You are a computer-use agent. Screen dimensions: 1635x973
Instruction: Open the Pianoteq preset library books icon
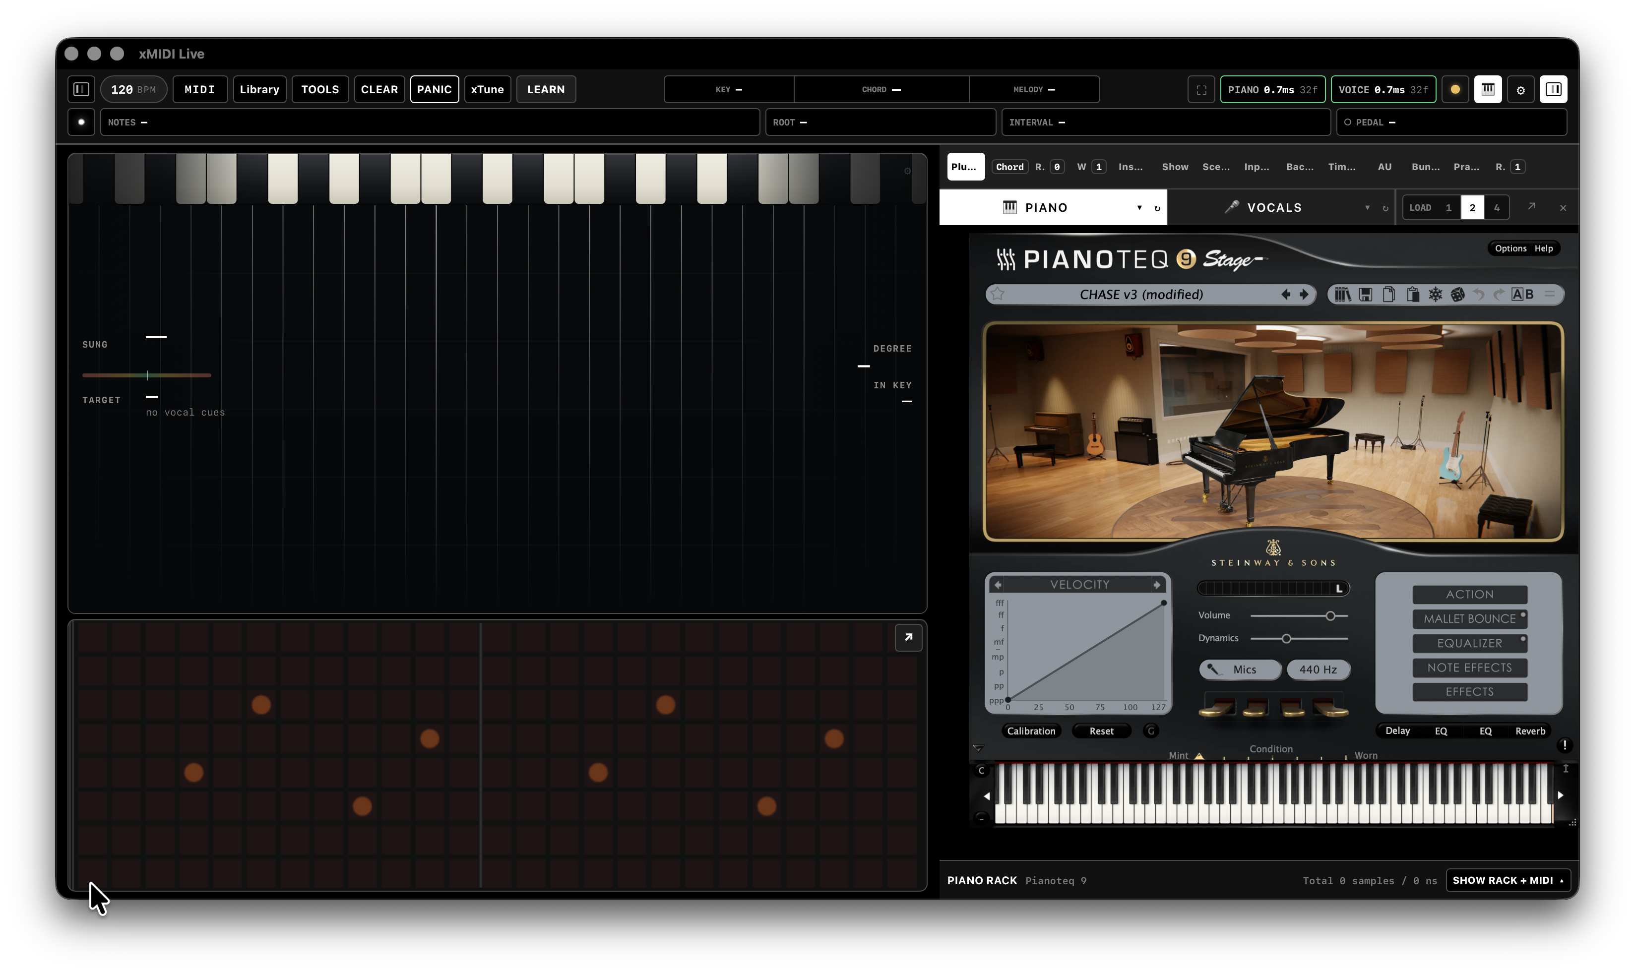click(x=1342, y=295)
